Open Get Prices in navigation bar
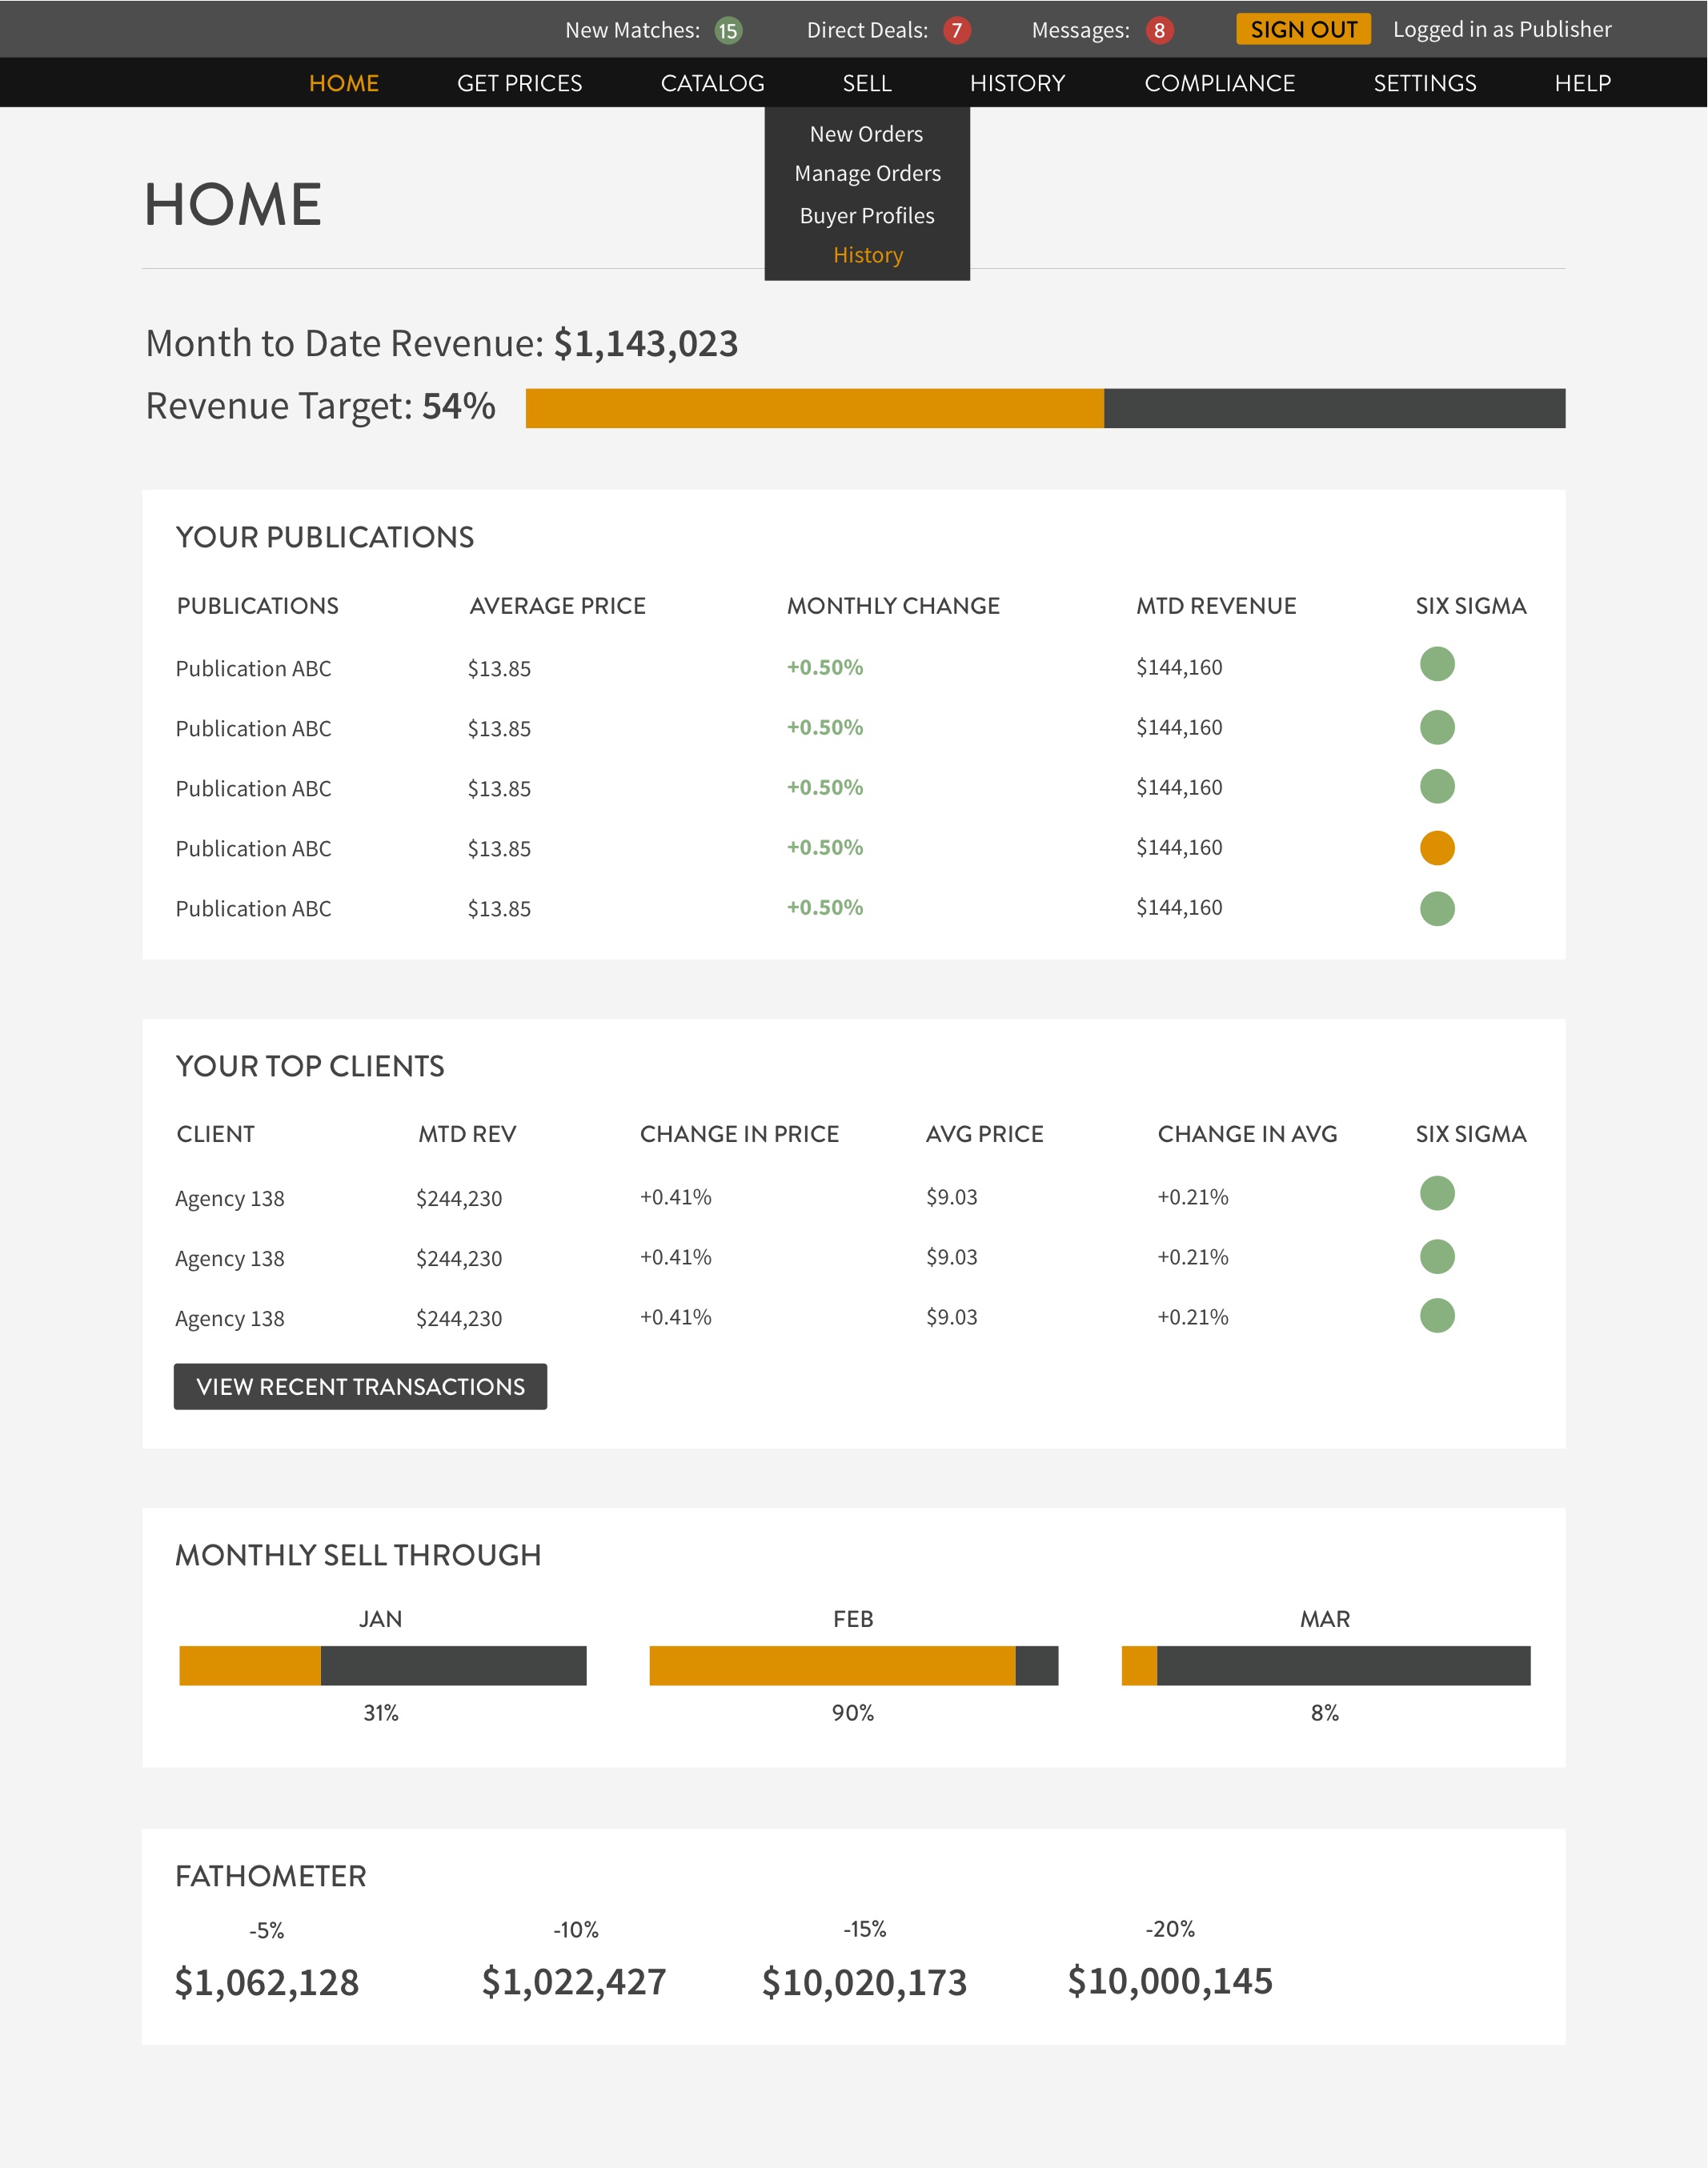 pyautogui.click(x=519, y=83)
